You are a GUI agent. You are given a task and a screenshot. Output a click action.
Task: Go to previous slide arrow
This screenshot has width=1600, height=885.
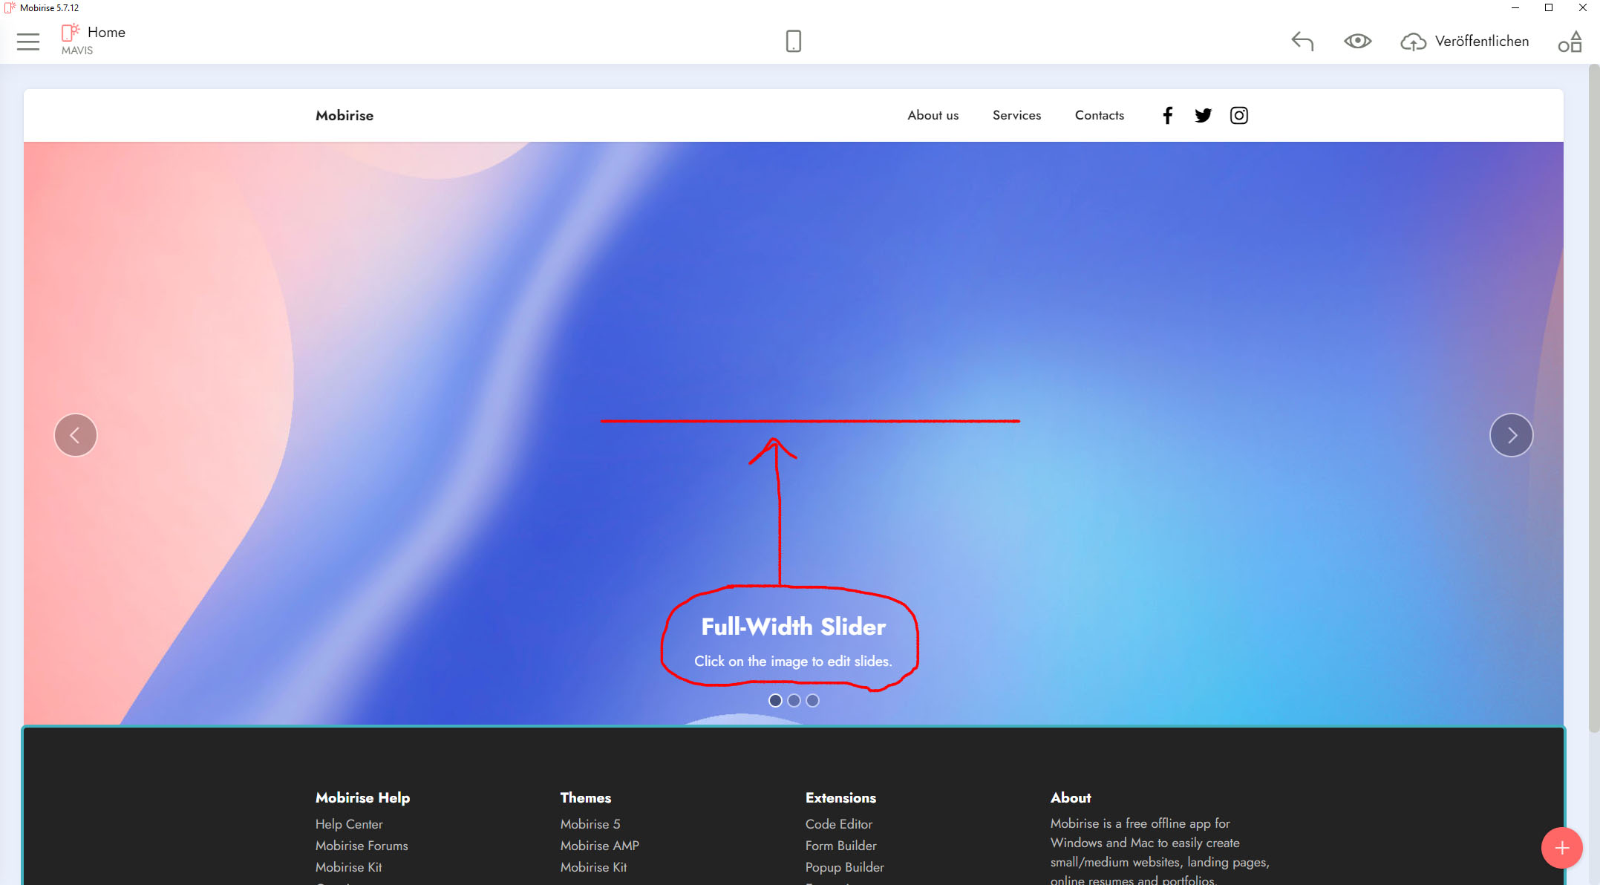pos(75,435)
